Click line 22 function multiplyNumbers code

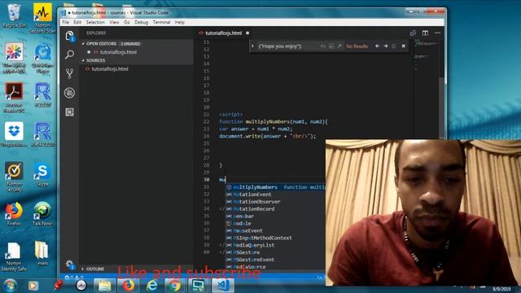(274, 121)
